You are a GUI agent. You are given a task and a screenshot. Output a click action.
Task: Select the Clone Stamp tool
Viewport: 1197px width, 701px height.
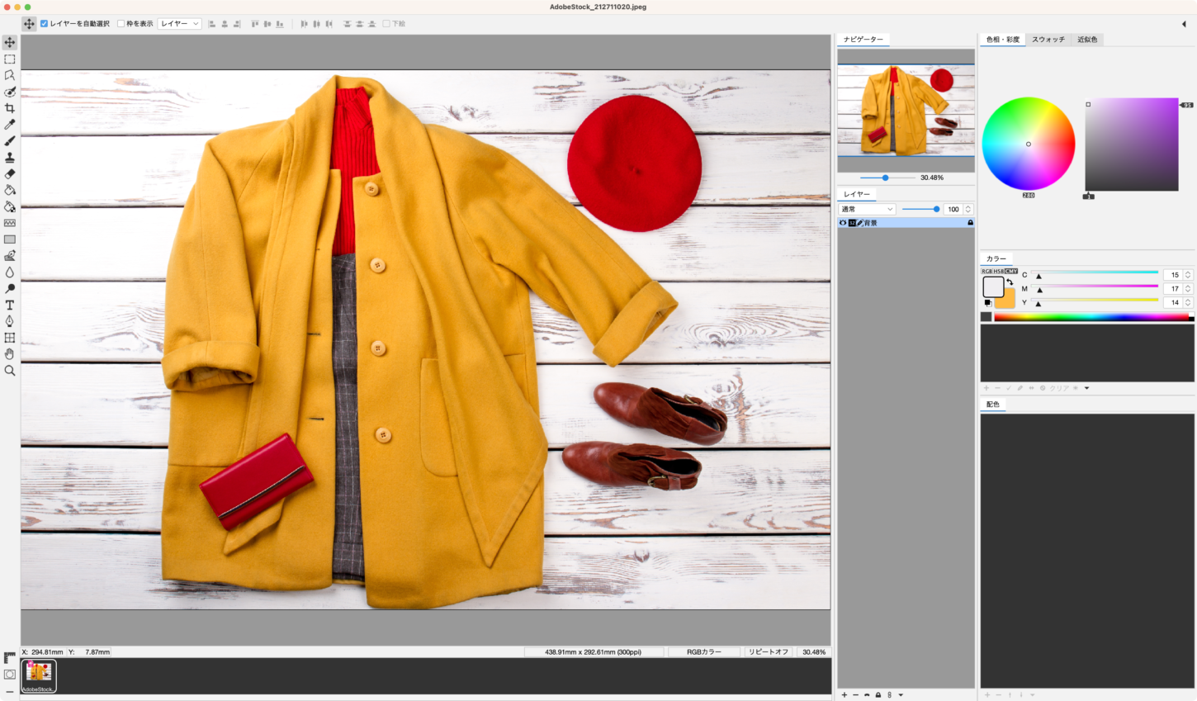coord(10,158)
